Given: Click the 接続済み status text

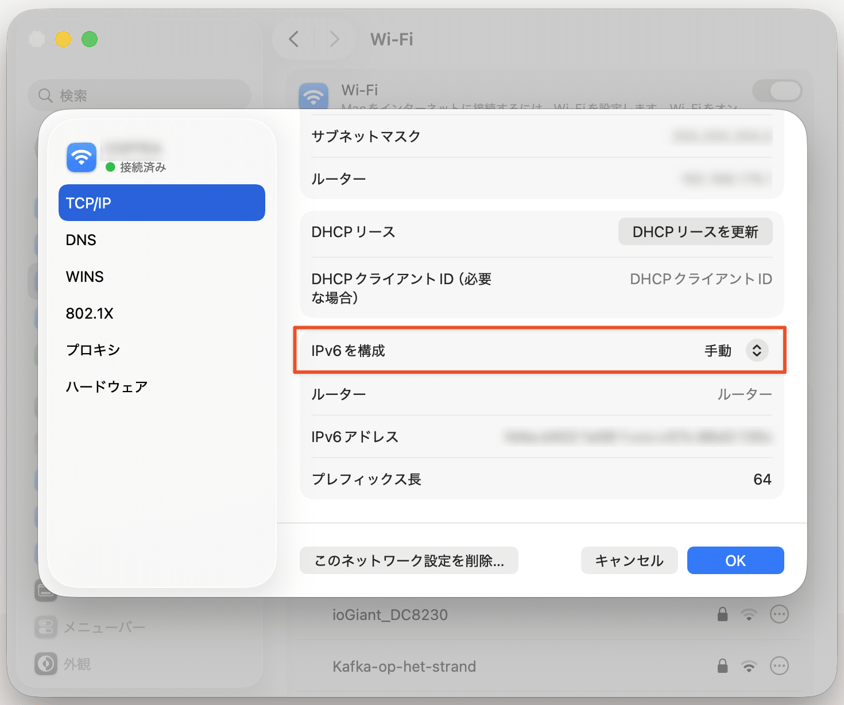Looking at the screenshot, I should click(x=143, y=167).
